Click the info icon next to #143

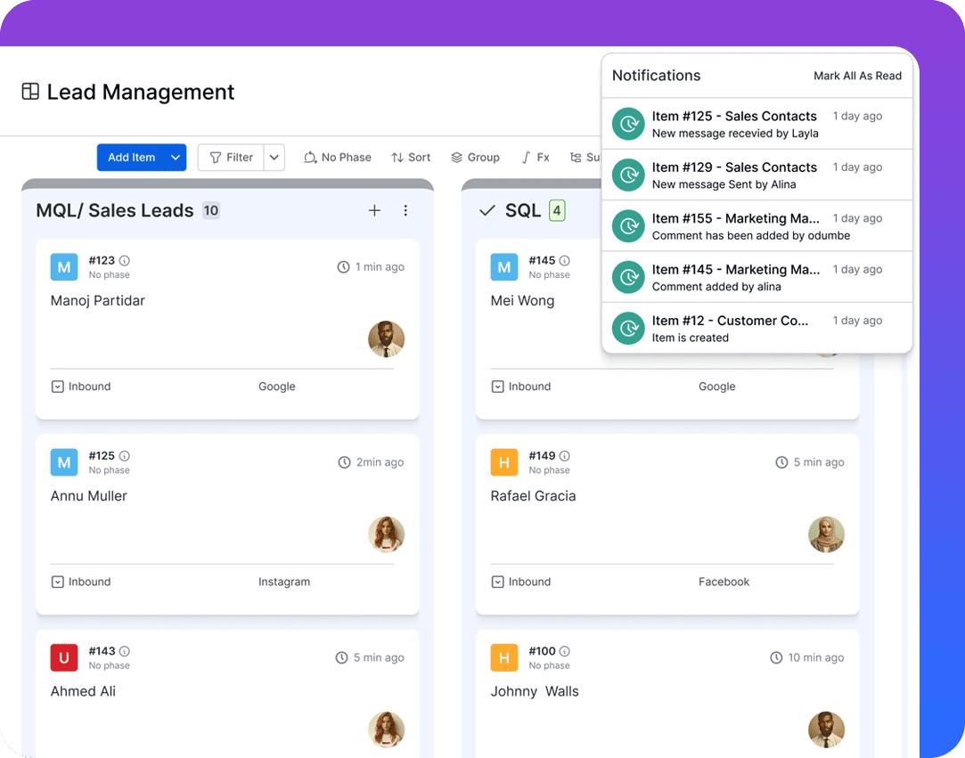tap(125, 651)
